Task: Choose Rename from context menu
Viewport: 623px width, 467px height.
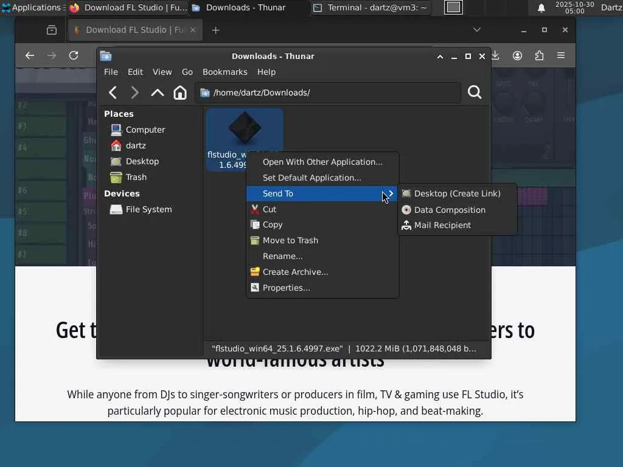Action: [322, 256]
